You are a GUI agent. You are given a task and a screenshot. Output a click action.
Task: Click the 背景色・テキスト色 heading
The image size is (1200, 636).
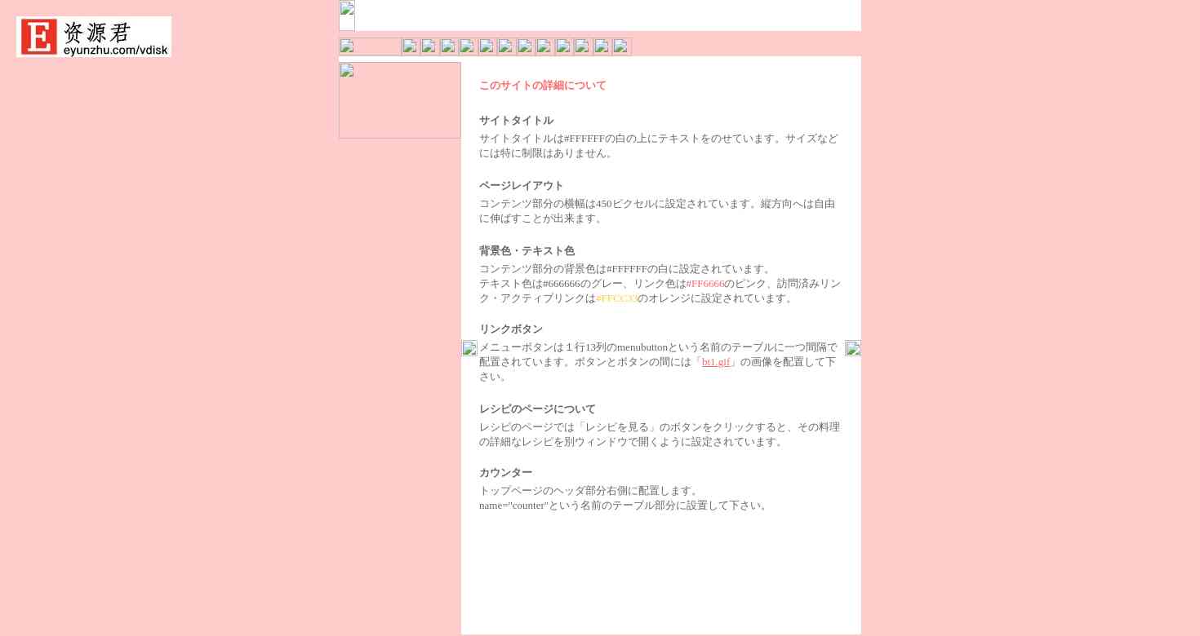[x=527, y=251]
